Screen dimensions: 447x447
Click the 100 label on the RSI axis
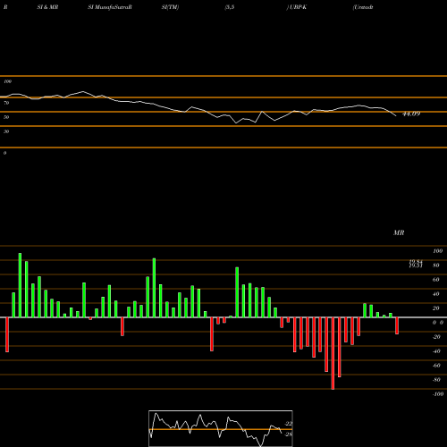click(8, 81)
